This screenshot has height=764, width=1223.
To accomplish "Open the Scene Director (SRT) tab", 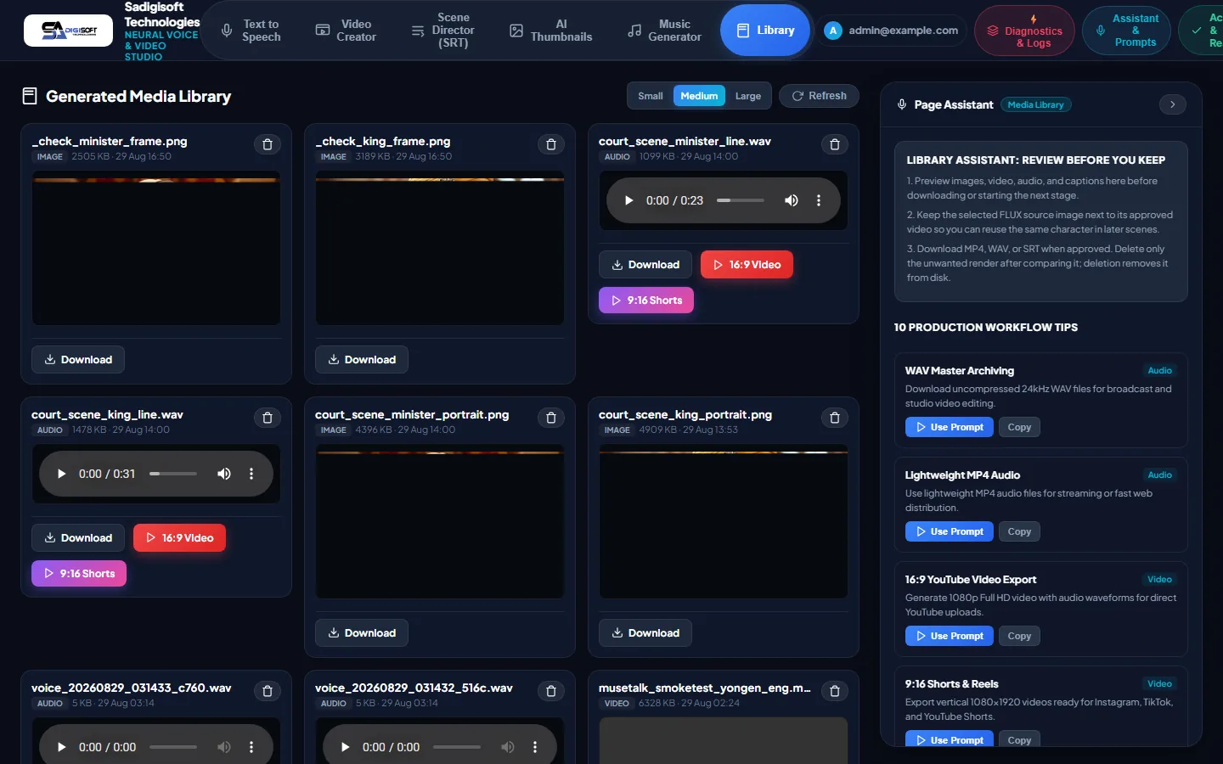I will [x=443, y=31].
